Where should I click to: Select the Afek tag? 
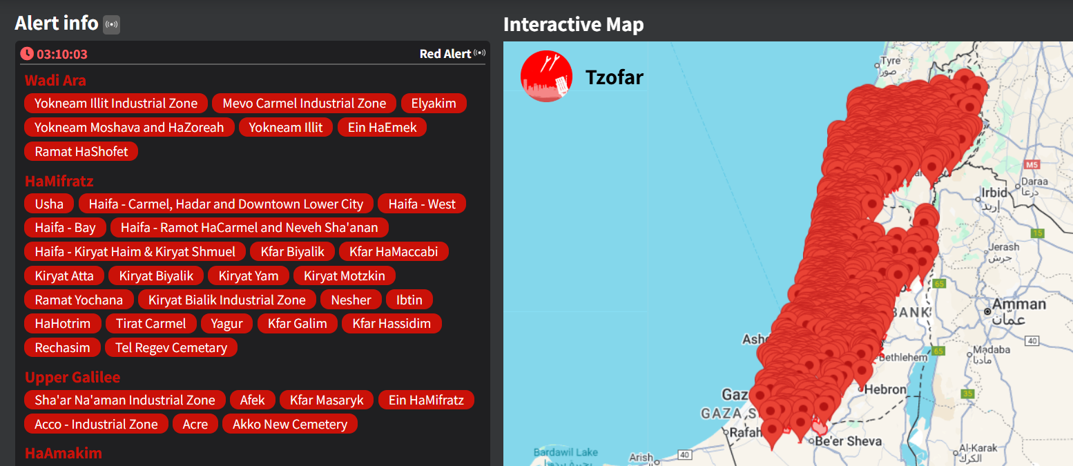click(253, 400)
